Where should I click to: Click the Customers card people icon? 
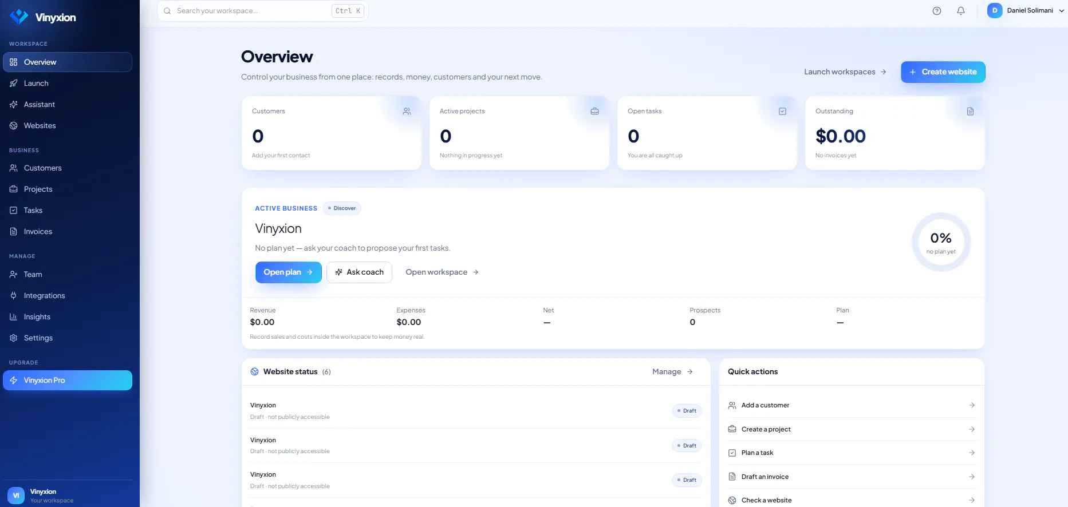coord(407,112)
